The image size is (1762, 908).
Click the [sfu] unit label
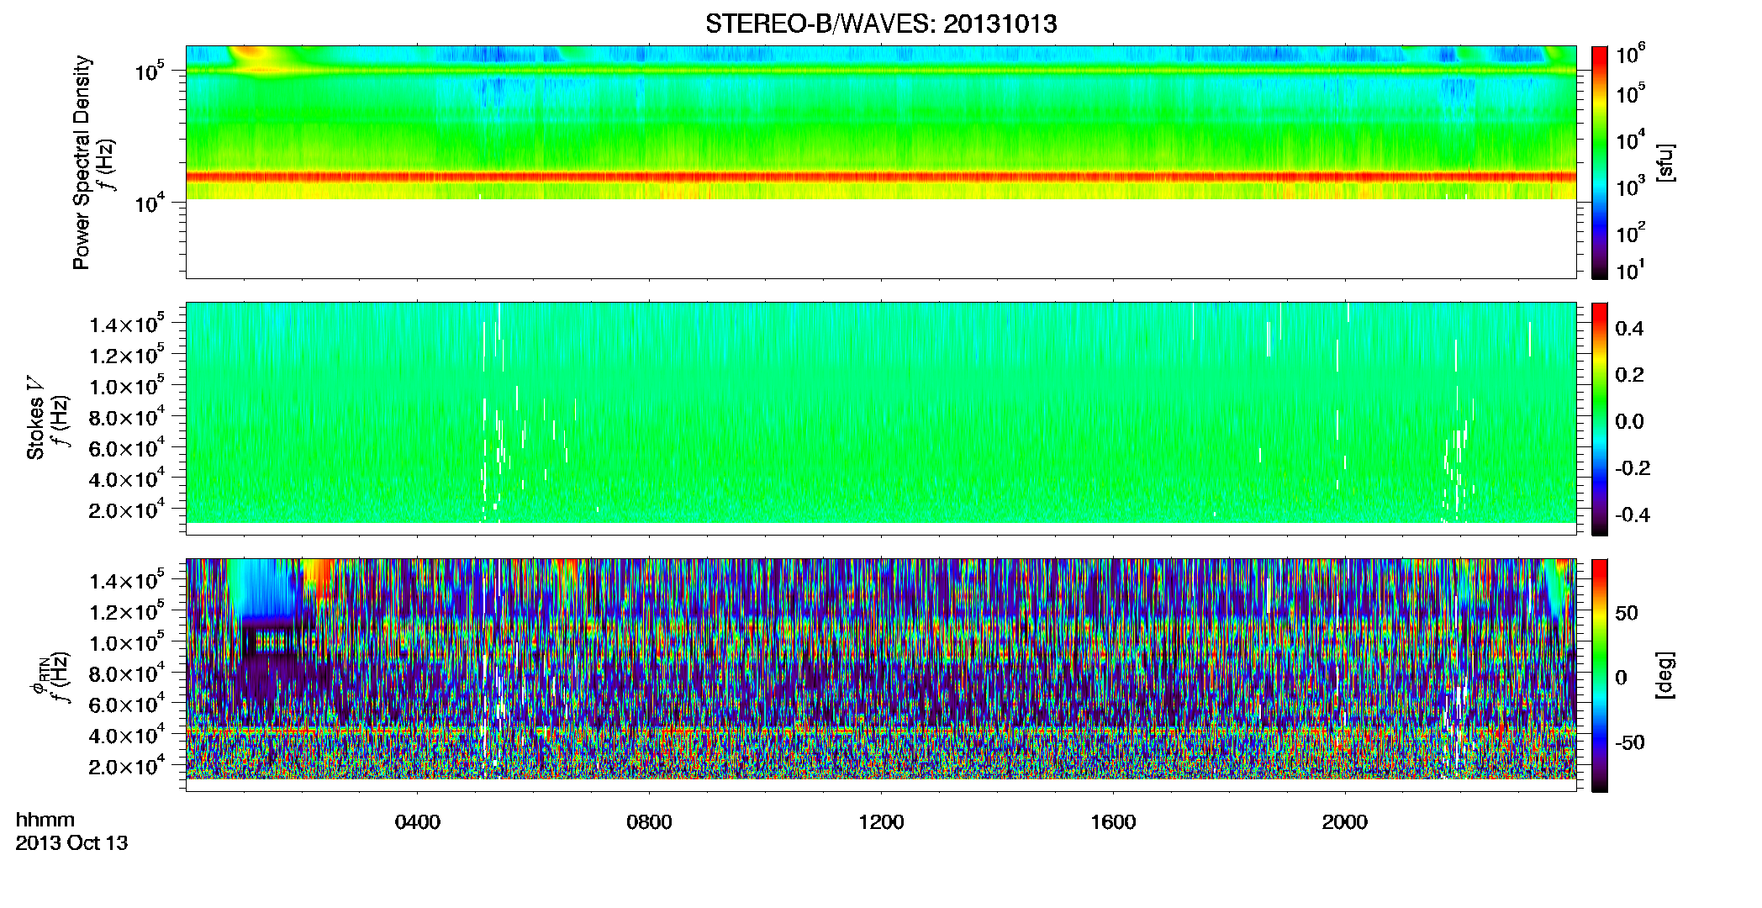tap(1664, 163)
